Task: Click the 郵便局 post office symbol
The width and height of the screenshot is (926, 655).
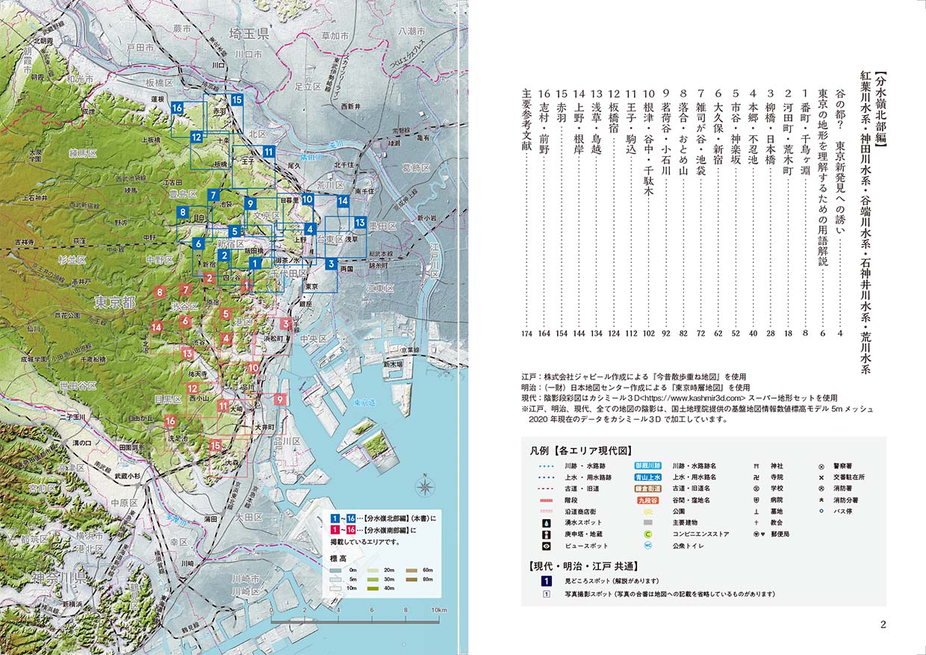Action: pyautogui.click(x=755, y=534)
